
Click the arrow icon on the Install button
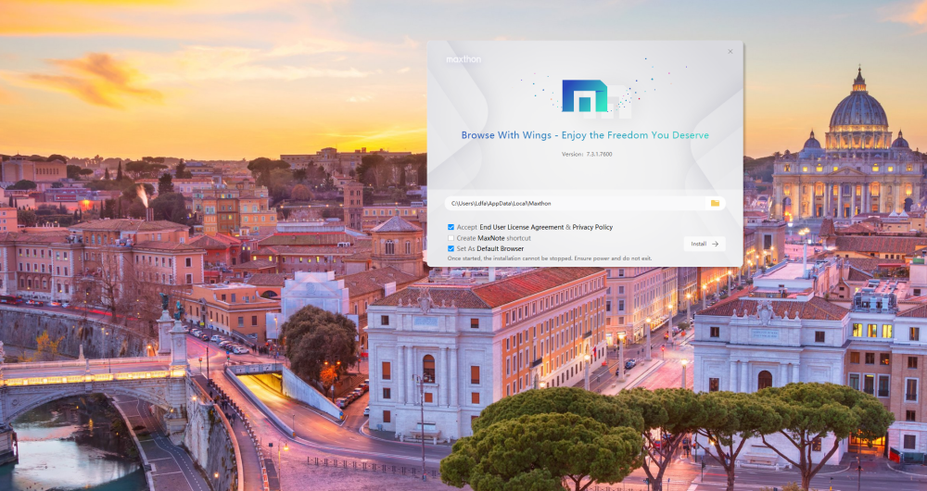[715, 244]
